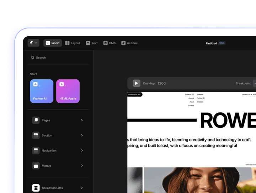Image resolution: width=256 pixels, height=193 pixels.
Task: Click the About nav link
Action: pyautogui.click(x=192, y=102)
